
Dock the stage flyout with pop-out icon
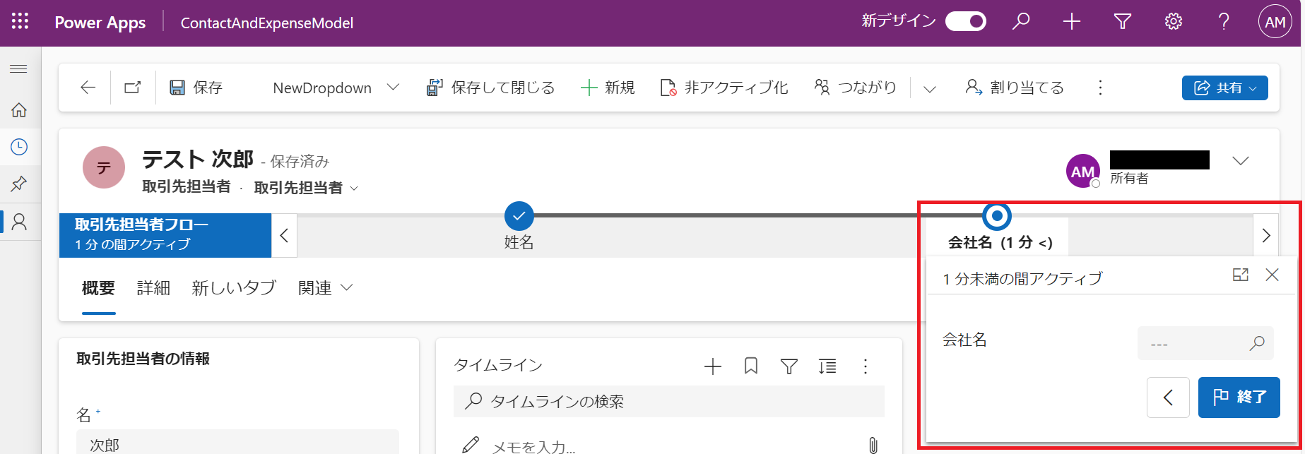(1241, 275)
